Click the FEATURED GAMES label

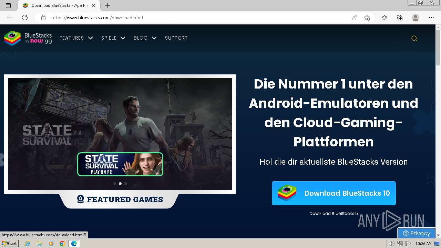tap(120, 199)
